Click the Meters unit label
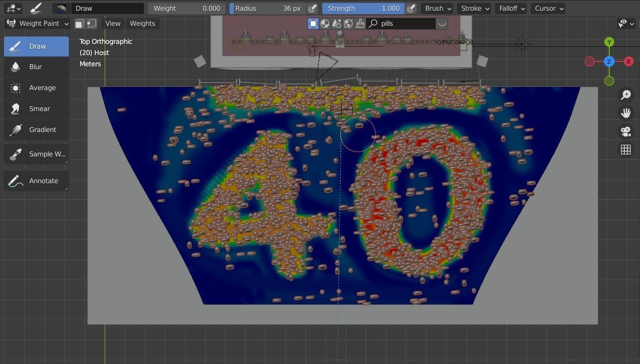Viewport: 640px width, 364px height. 90,64
